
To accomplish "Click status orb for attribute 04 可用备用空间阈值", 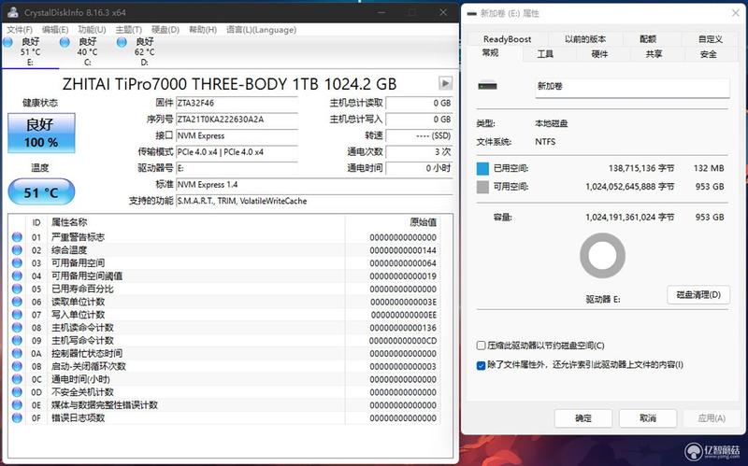I will pos(17,275).
